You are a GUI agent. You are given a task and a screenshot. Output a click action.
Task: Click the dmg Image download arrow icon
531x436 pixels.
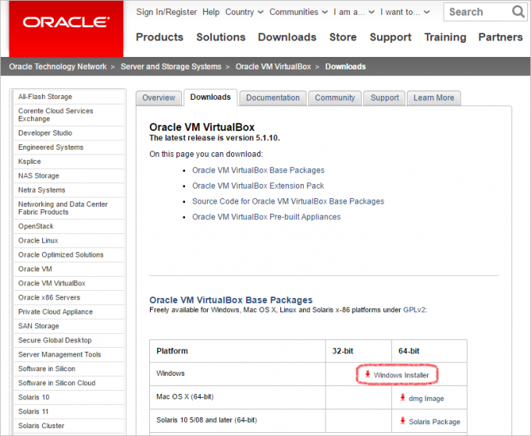click(403, 398)
